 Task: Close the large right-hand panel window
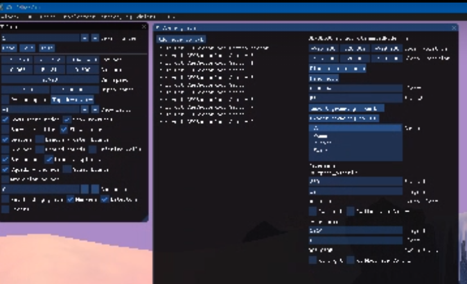(x=454, y=28)
